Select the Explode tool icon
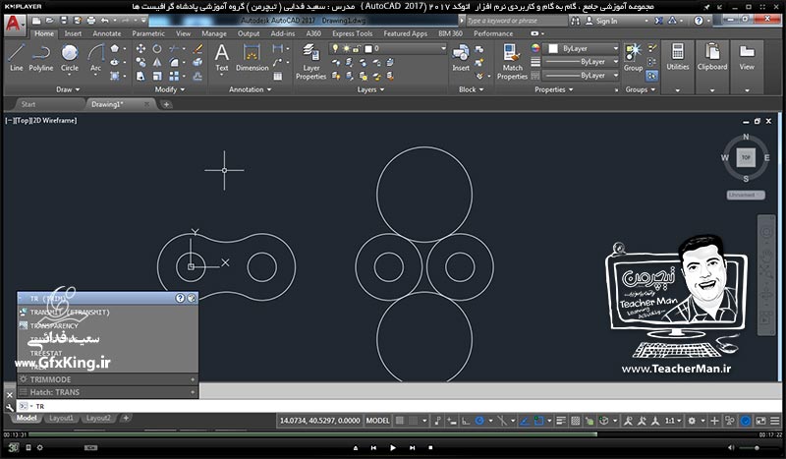 [198, 62]
